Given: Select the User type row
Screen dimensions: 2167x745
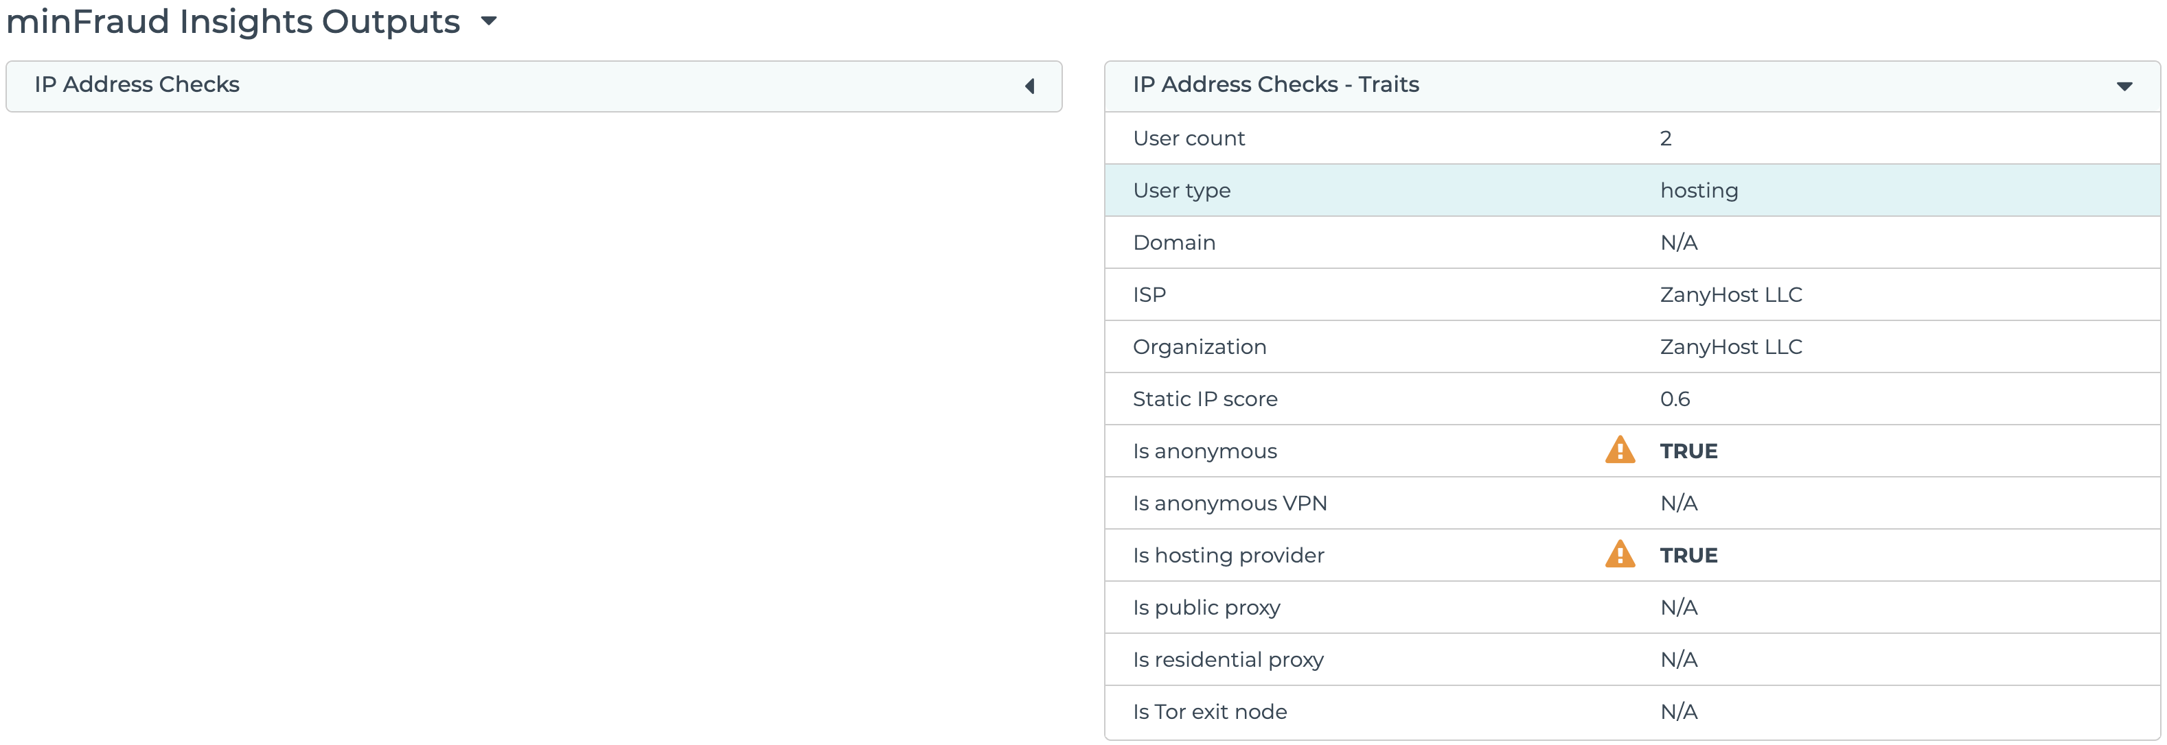Looking at the screenshot, I should click(x=1632, y=191).
